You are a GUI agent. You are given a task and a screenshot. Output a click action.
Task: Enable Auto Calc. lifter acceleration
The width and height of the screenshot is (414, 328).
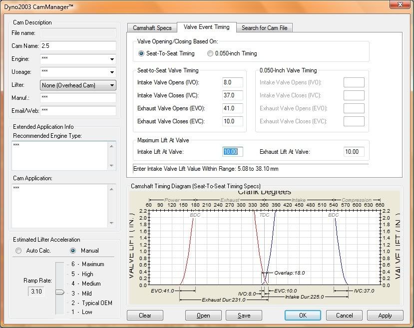[x=19, y=251]
